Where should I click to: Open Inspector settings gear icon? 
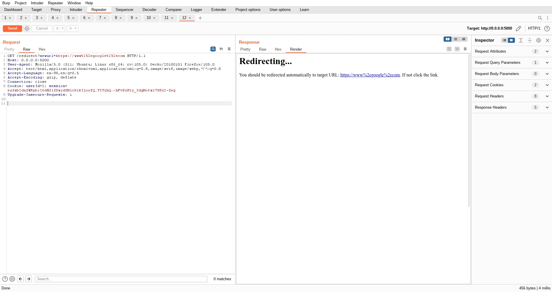pos(538,41)
